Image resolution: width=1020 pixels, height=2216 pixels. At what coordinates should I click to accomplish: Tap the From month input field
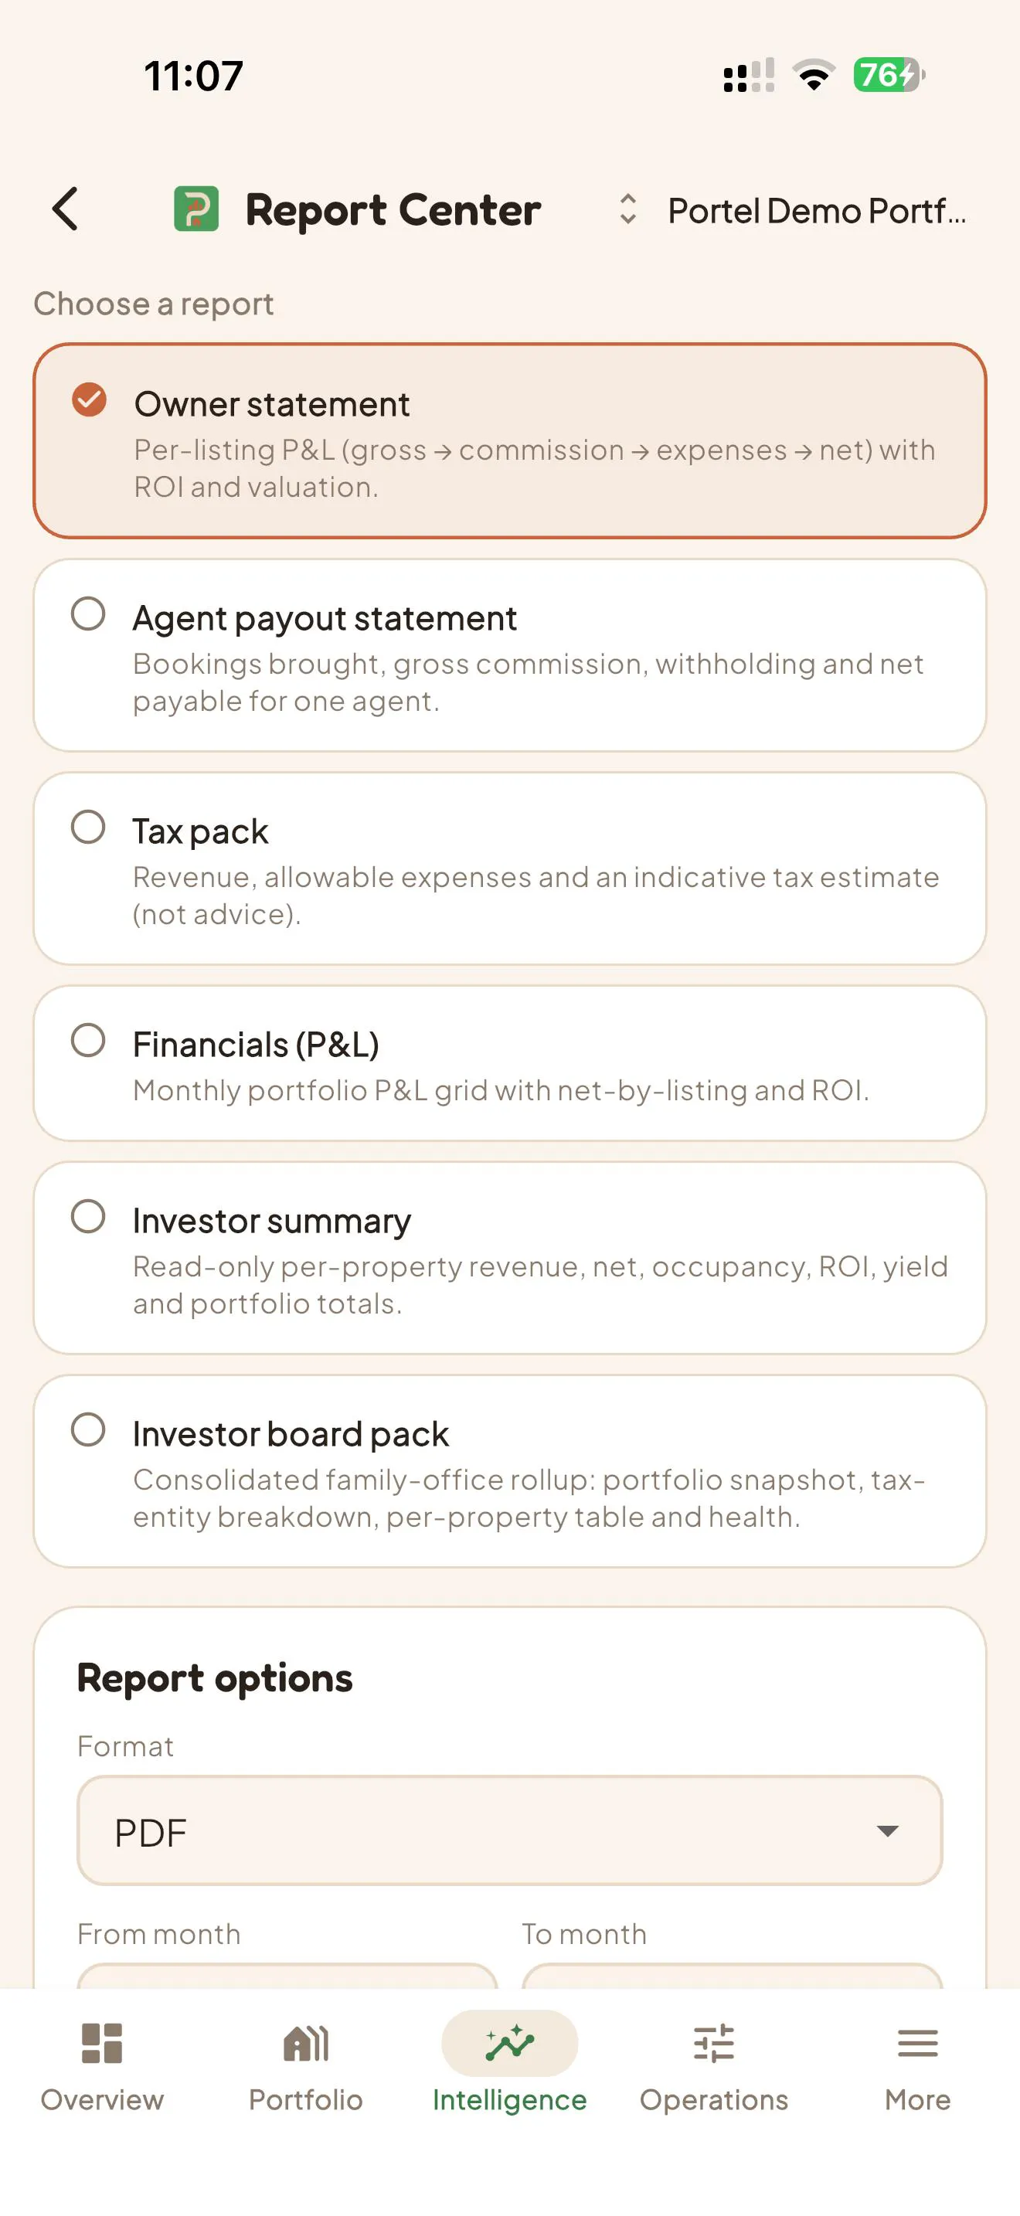(287, 1976)
